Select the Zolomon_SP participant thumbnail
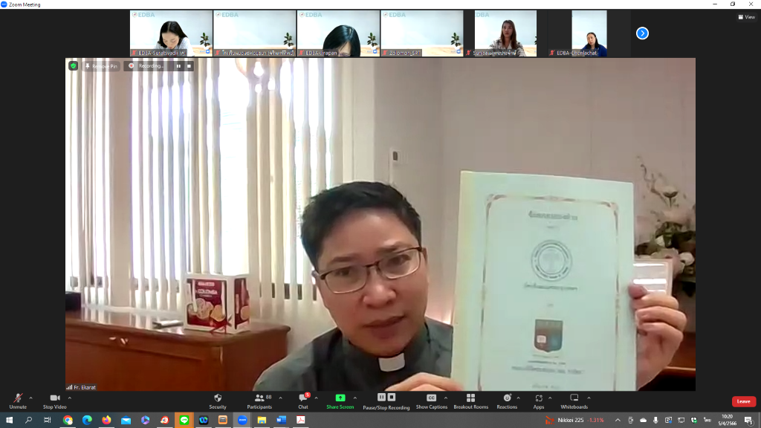761x428 pixels. point(422,33)
